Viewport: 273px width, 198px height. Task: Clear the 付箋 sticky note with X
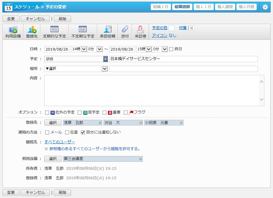pyautogui.click(x=192, y=28)
